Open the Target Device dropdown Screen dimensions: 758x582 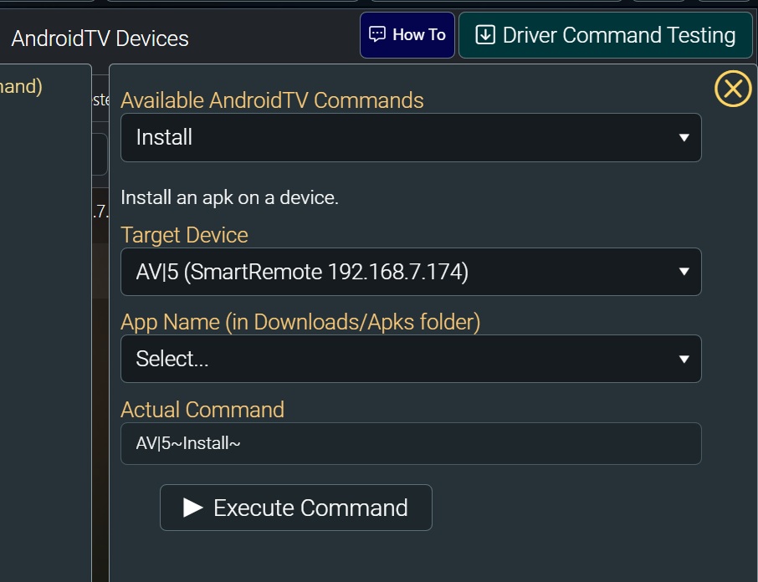click(411, 272)
